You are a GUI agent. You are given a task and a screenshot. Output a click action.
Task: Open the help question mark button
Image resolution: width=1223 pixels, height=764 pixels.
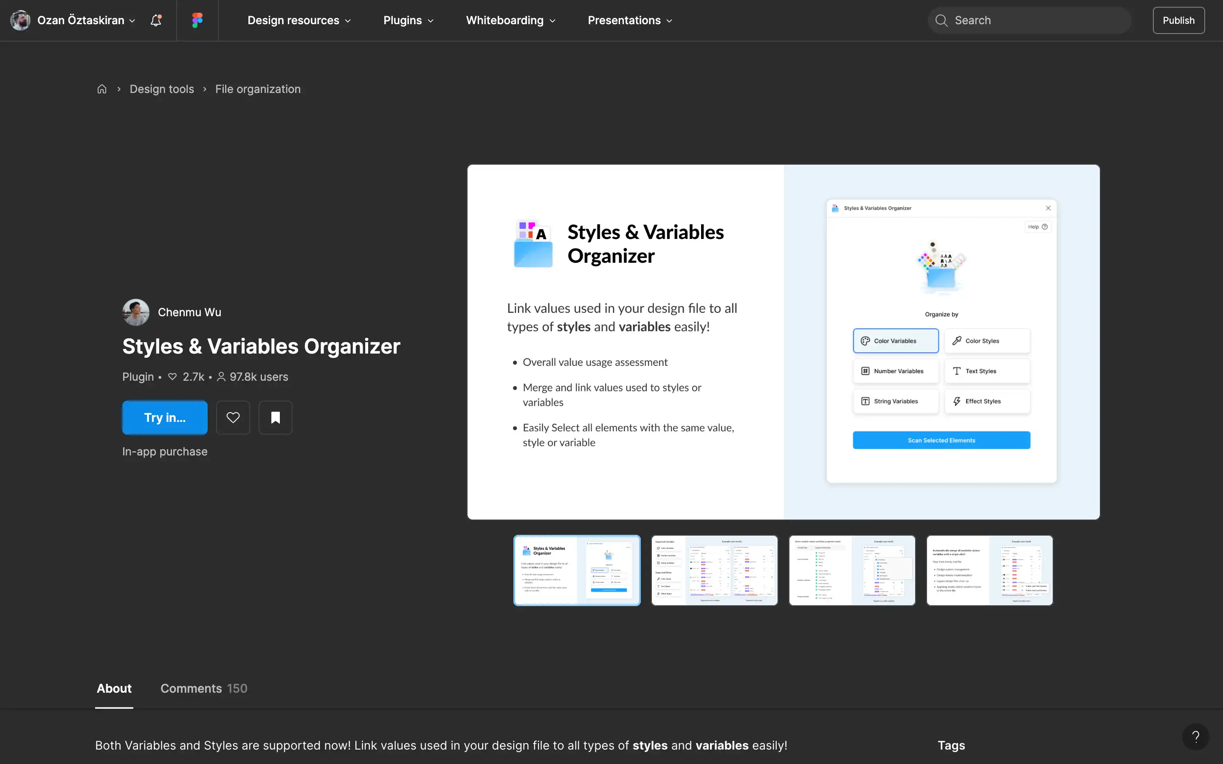[1195, 737]
